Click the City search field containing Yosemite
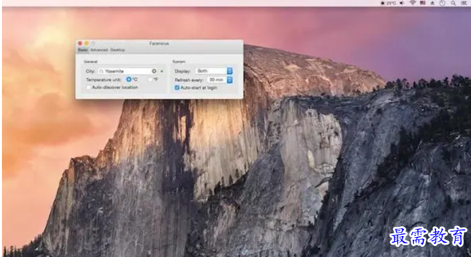This screenshot has height=257, width=471. [127, 71]
